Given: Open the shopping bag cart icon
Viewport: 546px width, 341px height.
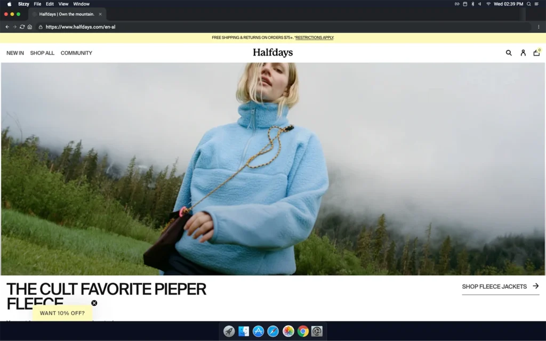Looking at the screenshot, I should tap(536, 53).
